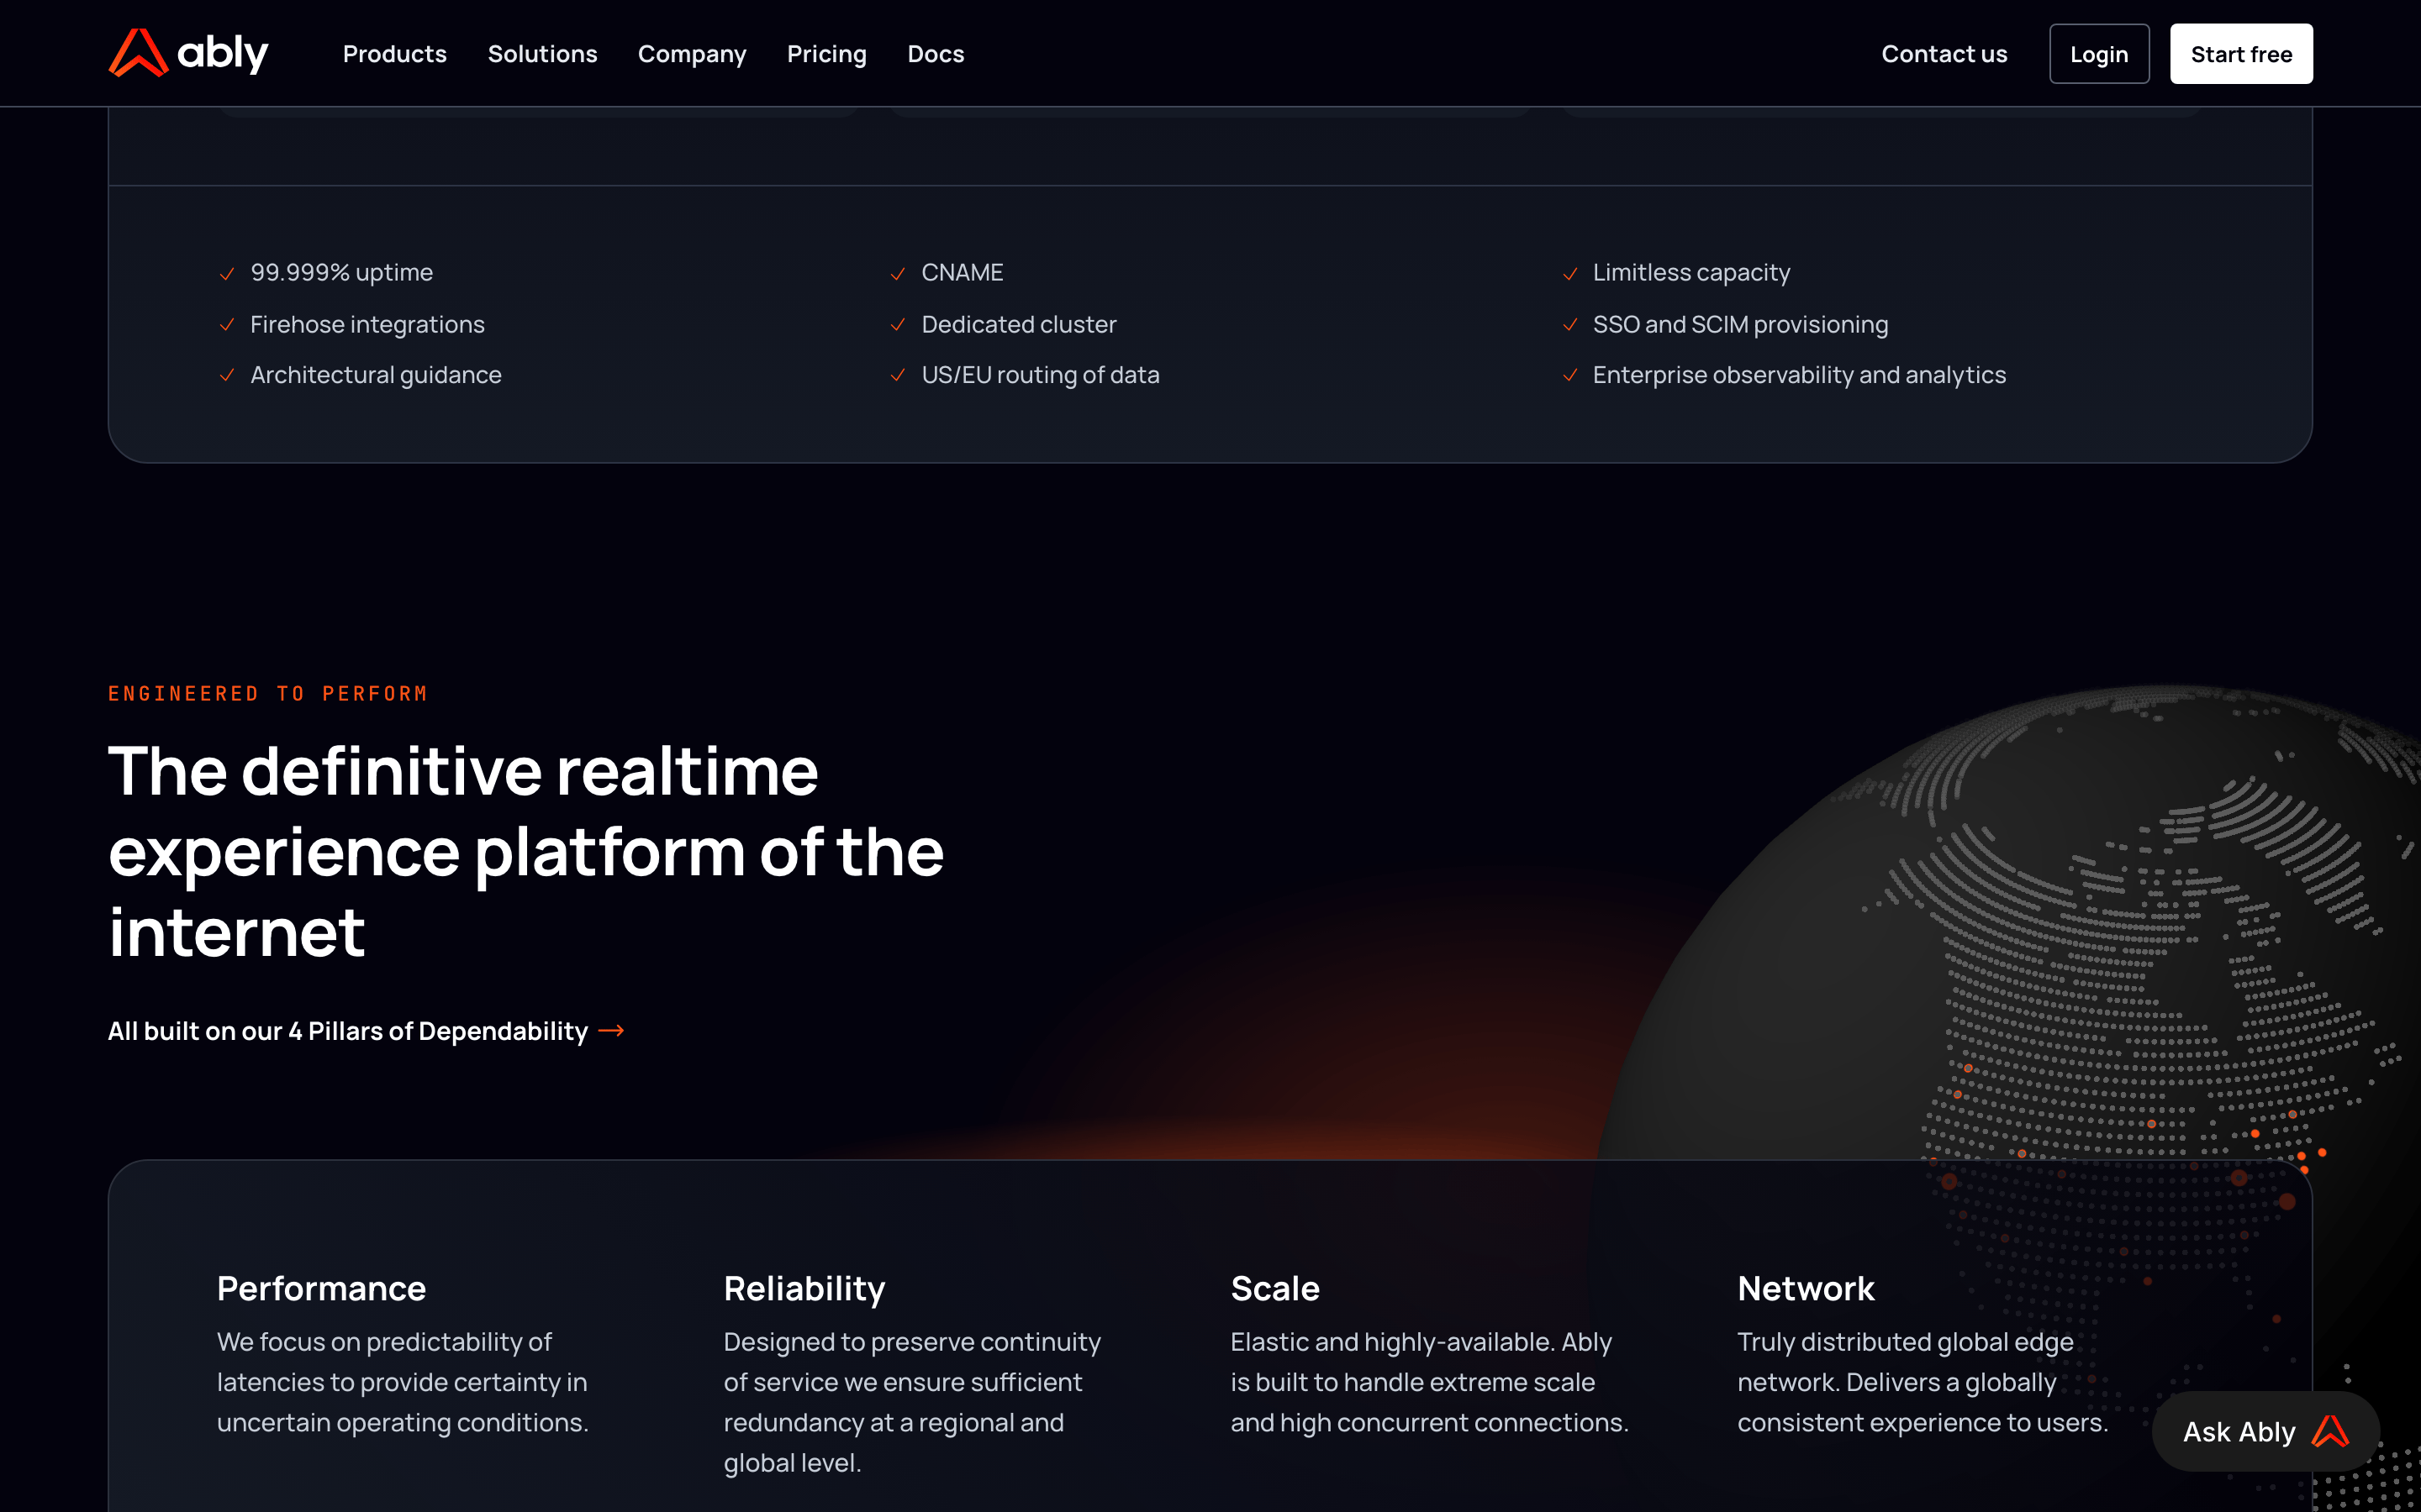Open the Products menu
This screenshot has height=1512, width=2421.
click(x=394, y=54)
